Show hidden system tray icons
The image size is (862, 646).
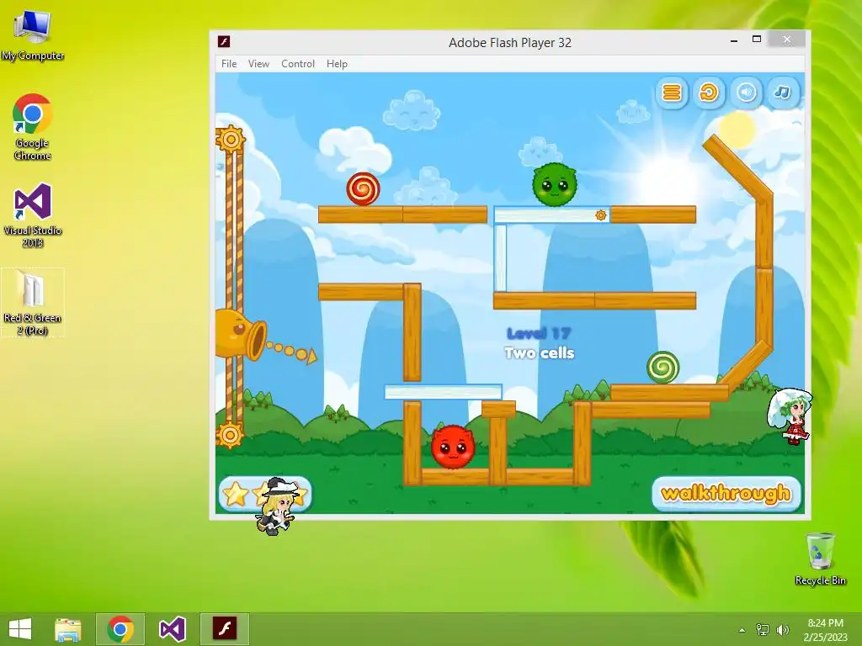742,630
